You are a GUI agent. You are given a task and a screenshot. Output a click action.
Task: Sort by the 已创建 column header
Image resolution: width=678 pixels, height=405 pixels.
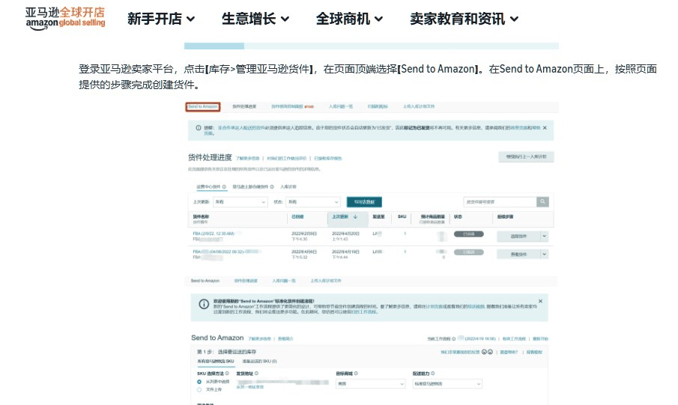(297, 216)
